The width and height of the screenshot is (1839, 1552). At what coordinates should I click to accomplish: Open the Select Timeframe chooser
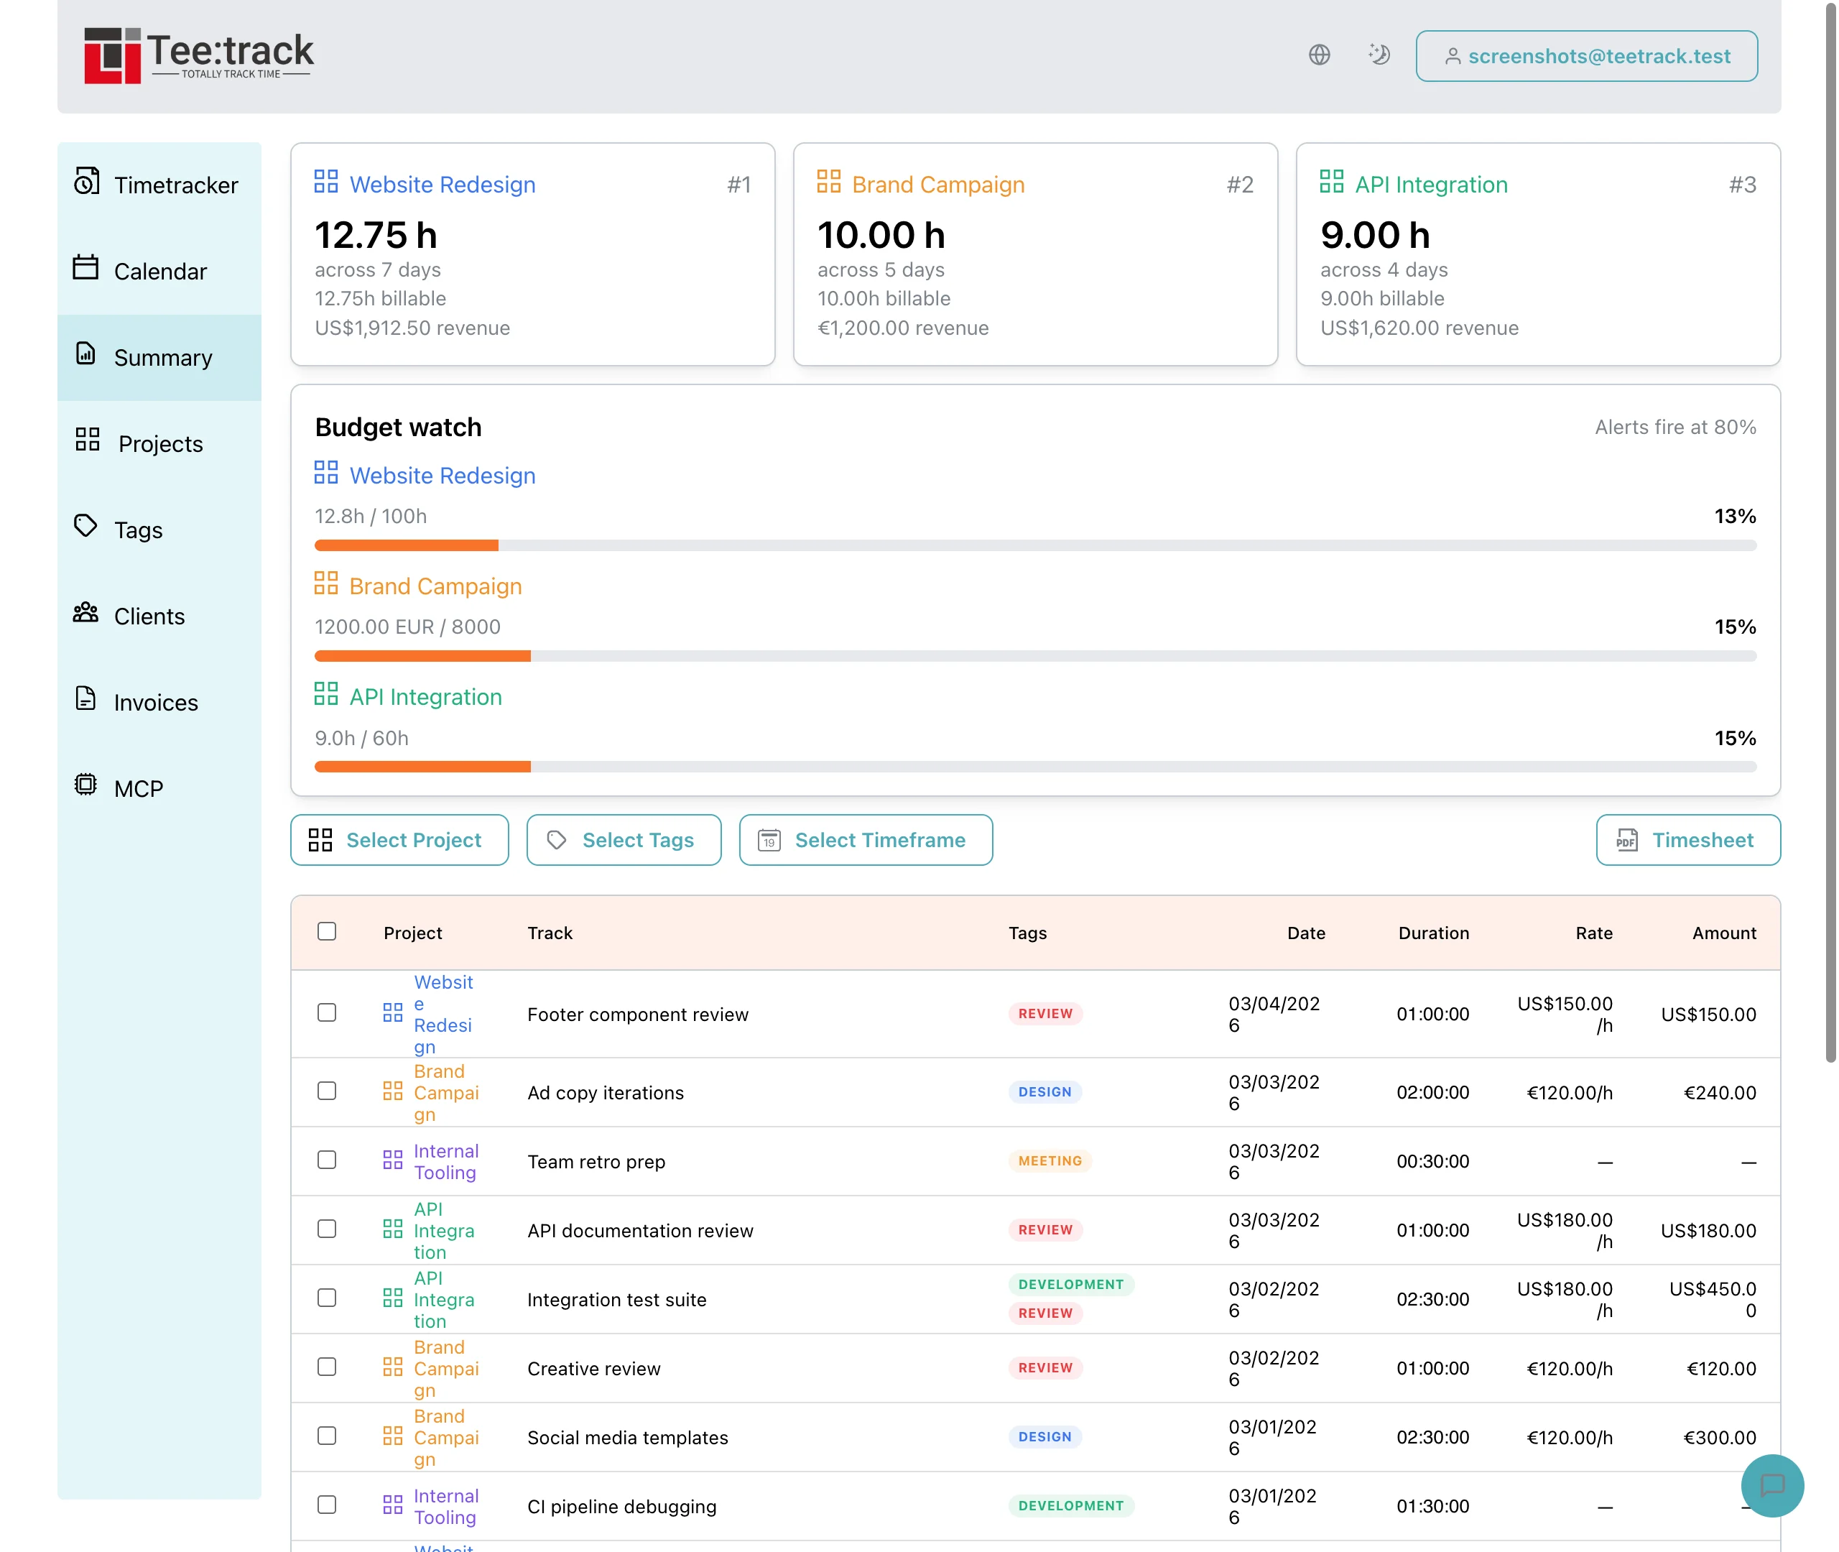[864, 839]
